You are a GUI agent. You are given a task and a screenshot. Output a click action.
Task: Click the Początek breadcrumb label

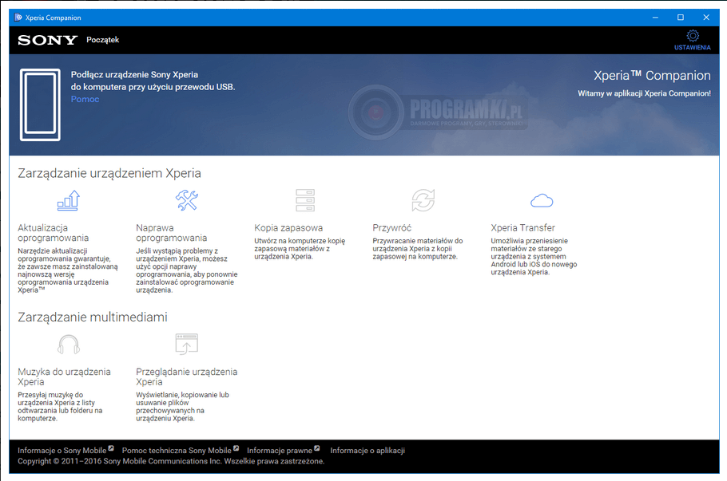[102, 40]
